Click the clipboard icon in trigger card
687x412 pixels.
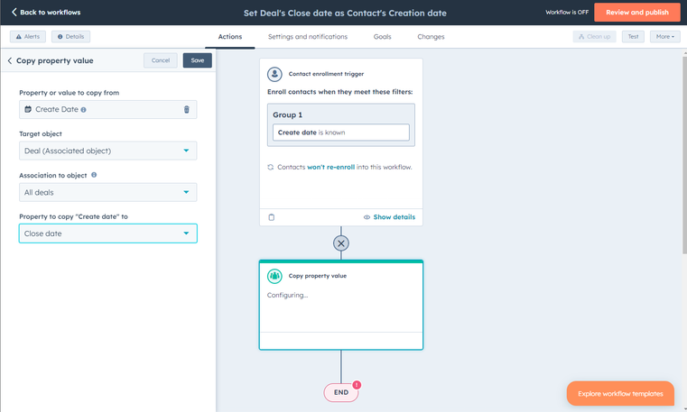(271, 217)
